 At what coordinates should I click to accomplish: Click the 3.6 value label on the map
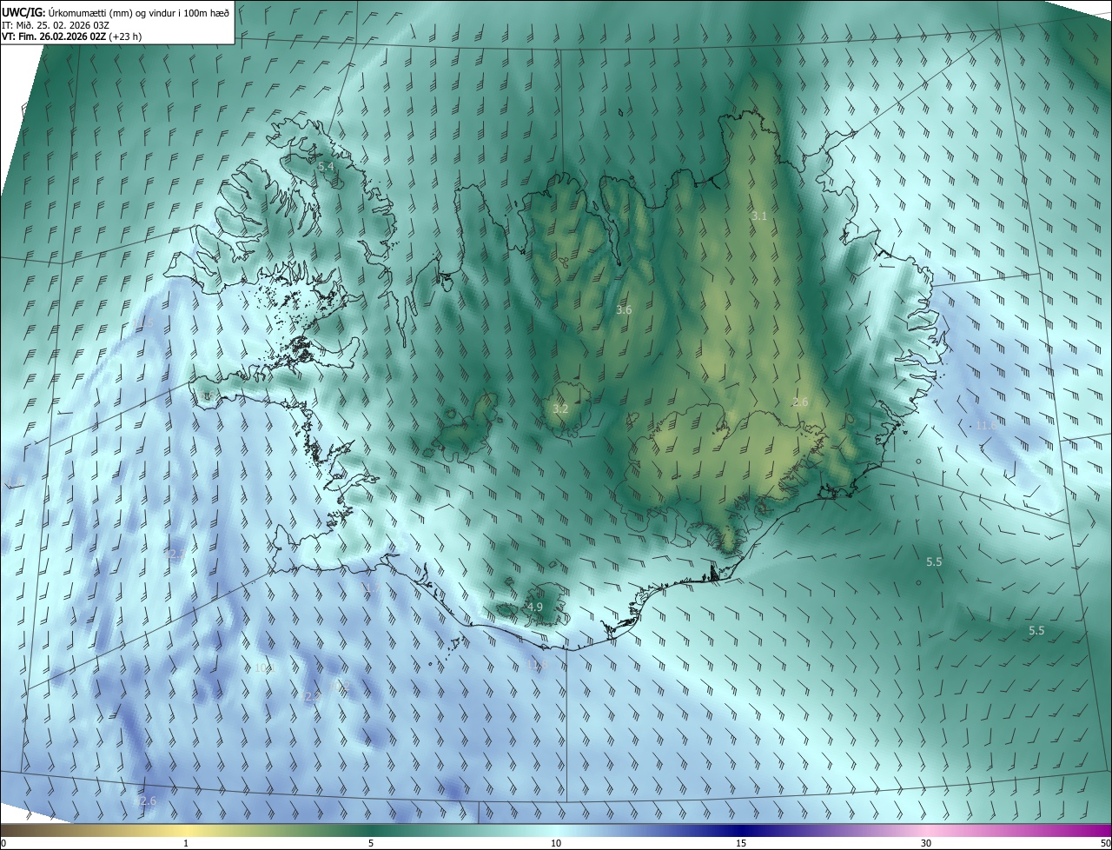point(624,309)
